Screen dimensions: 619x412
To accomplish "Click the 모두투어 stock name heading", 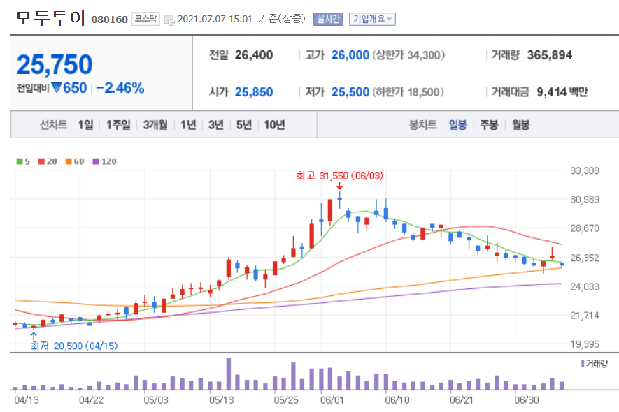I will [50, 17].
